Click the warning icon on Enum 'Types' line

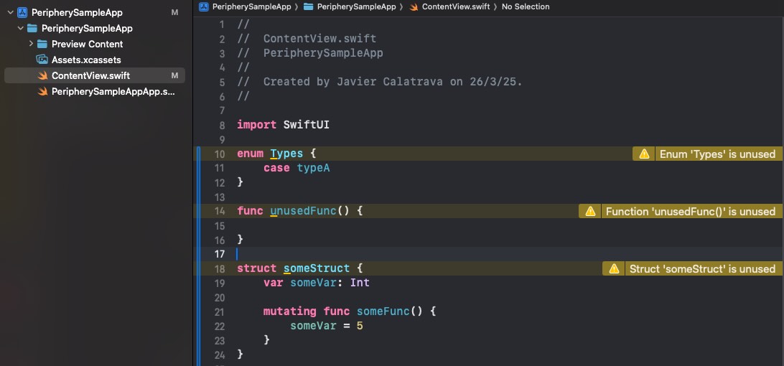[x=644, y=154]
